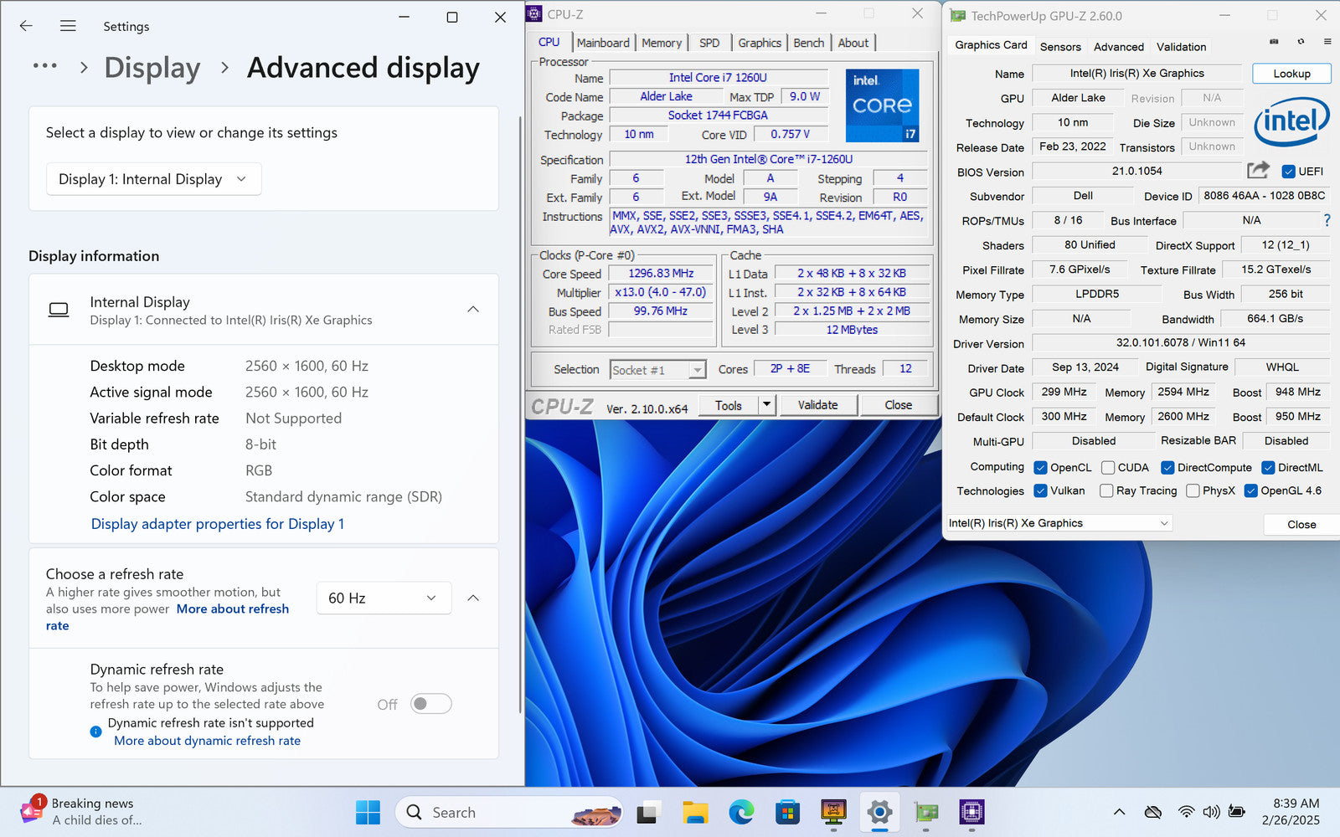Open the breadcrumb ellipsis in Settings
Viewport: 1340px width, 837px height.
44,66
